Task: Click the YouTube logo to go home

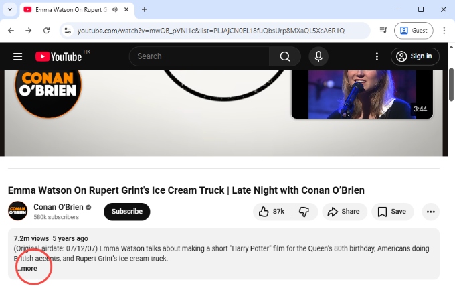Action: tap(58, 57)
